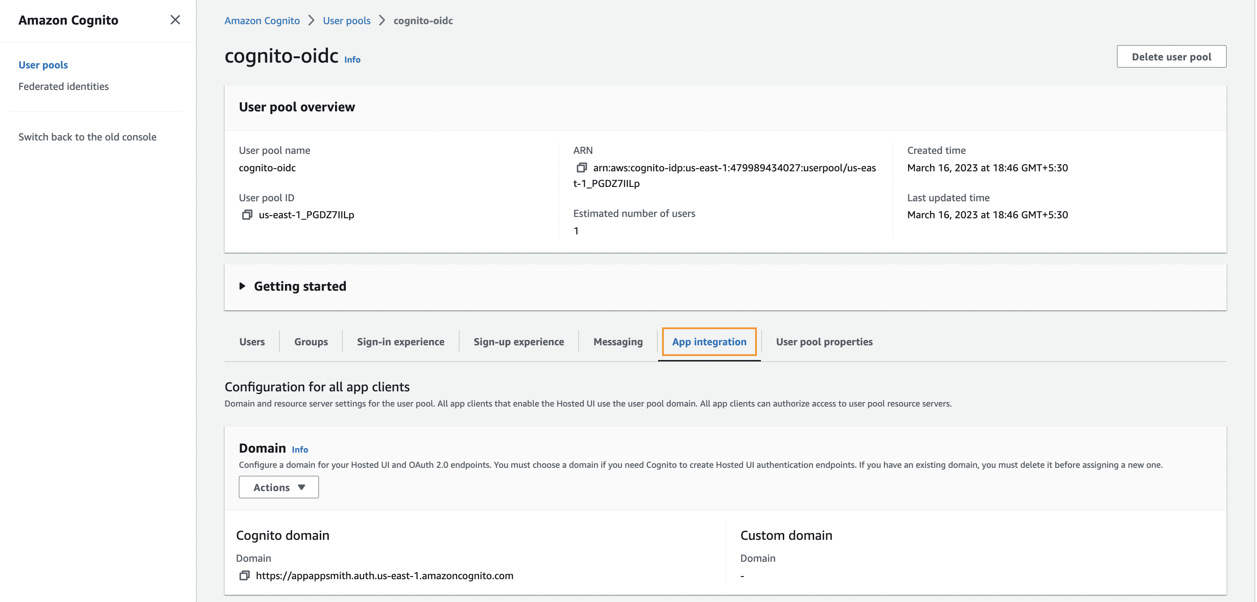1257x602 pixels.
Task: Go to User pools breadcrumb link
Action: (x=346, y=21)
